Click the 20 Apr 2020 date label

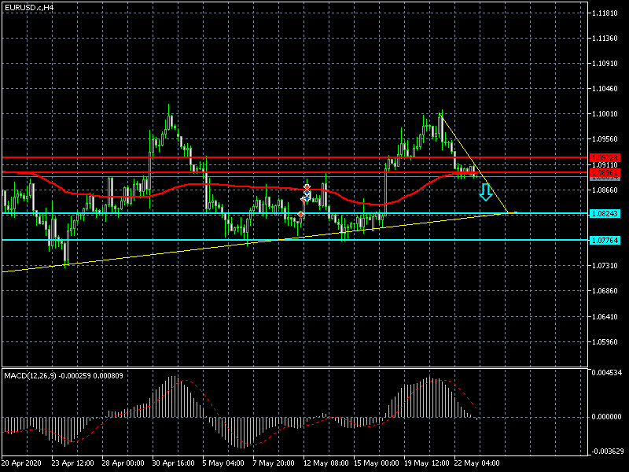(x=20, y=463)
